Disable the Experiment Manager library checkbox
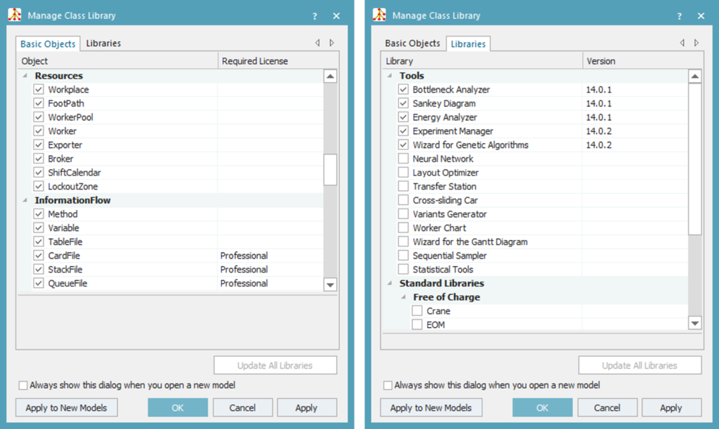This screenshot has height=429, width=719. 403,131
